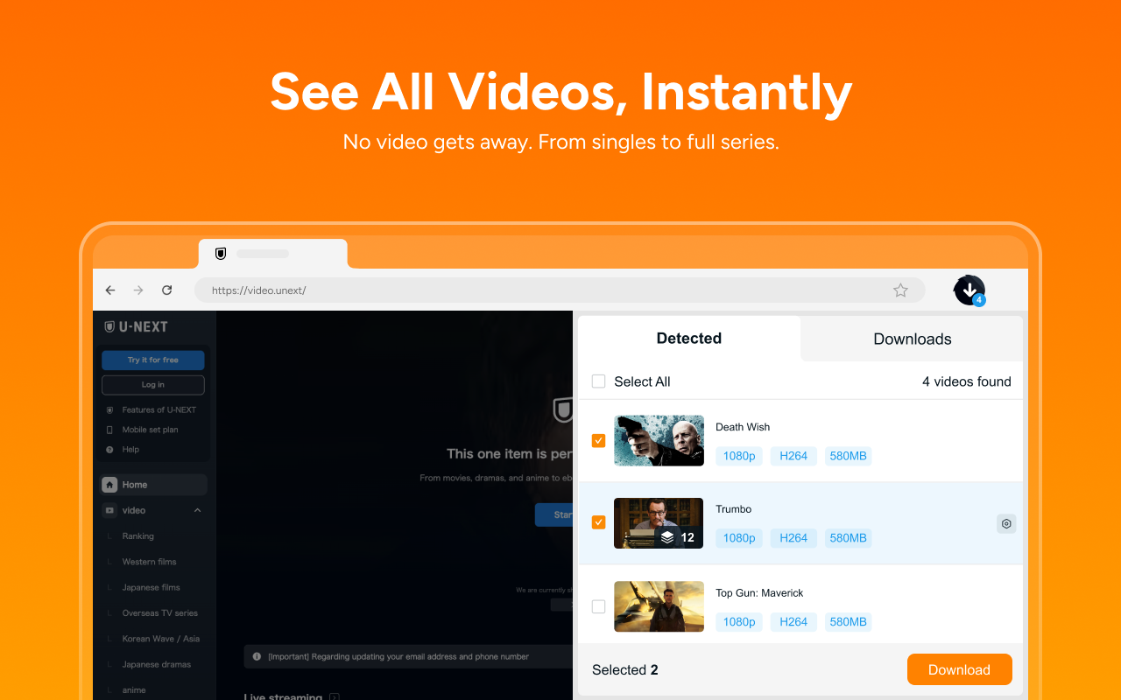Image resolution: width=1121 pixels, height=700 pixels.
Task: Check the Select All checkbox
Action: [x=599, y=381]
